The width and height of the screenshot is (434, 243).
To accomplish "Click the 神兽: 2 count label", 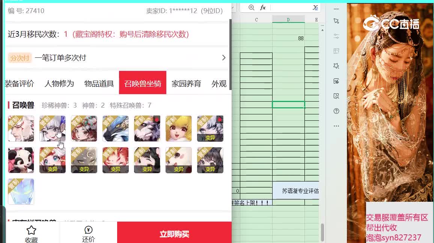I will pos(93,105).
